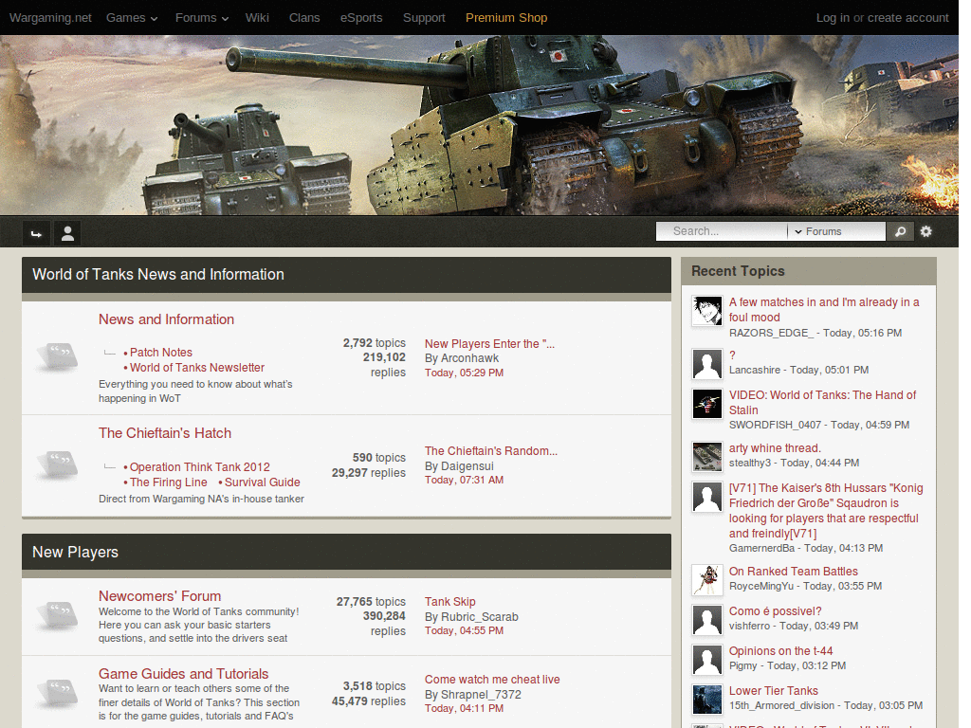The height and width of the screenshot is (728, 971).
Task: Open the 'Tank Skip' topic
Action: [x=450, y=602]
